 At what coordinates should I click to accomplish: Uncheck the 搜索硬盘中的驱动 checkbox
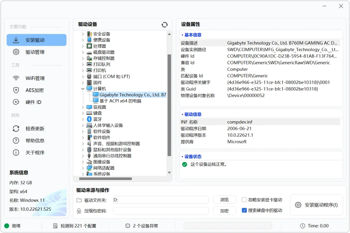coord(244,210)
